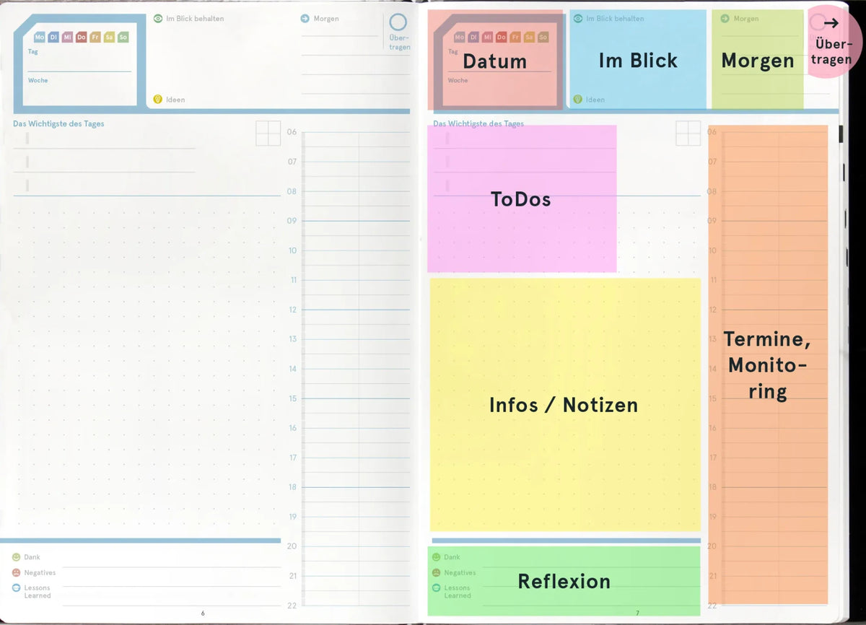Click the red Negatives face on page 6
Screen dimensions: 866x625
16,572
